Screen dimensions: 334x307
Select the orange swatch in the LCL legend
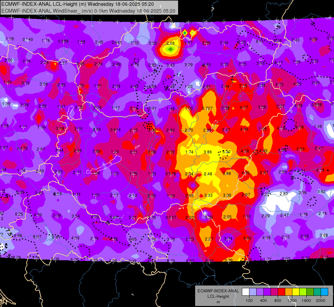(289, 292)
